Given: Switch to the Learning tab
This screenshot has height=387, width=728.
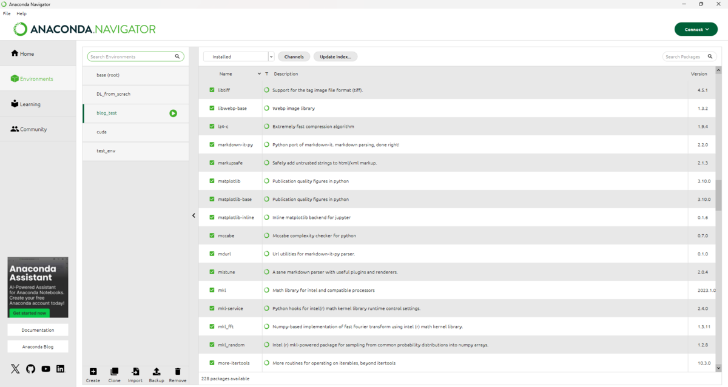Looking at the screenshot, I should click(38, 104).
